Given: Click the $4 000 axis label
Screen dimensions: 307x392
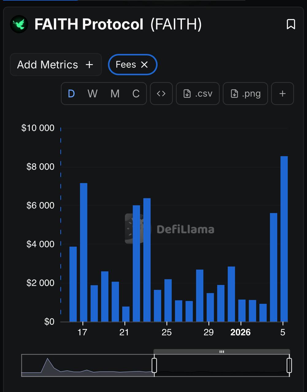Looking at the screenshot, I should point(40,244).
